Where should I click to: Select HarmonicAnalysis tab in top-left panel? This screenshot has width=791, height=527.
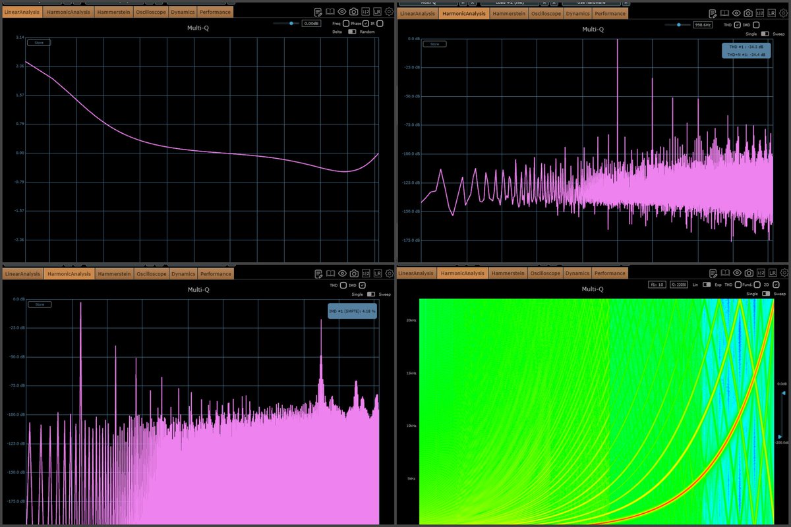pyautogui.click(x=69, y=12)
